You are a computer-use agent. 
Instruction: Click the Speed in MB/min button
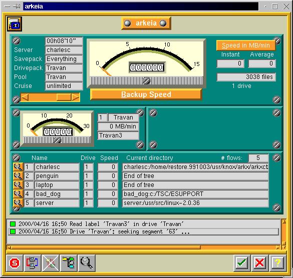click(246, 45)
